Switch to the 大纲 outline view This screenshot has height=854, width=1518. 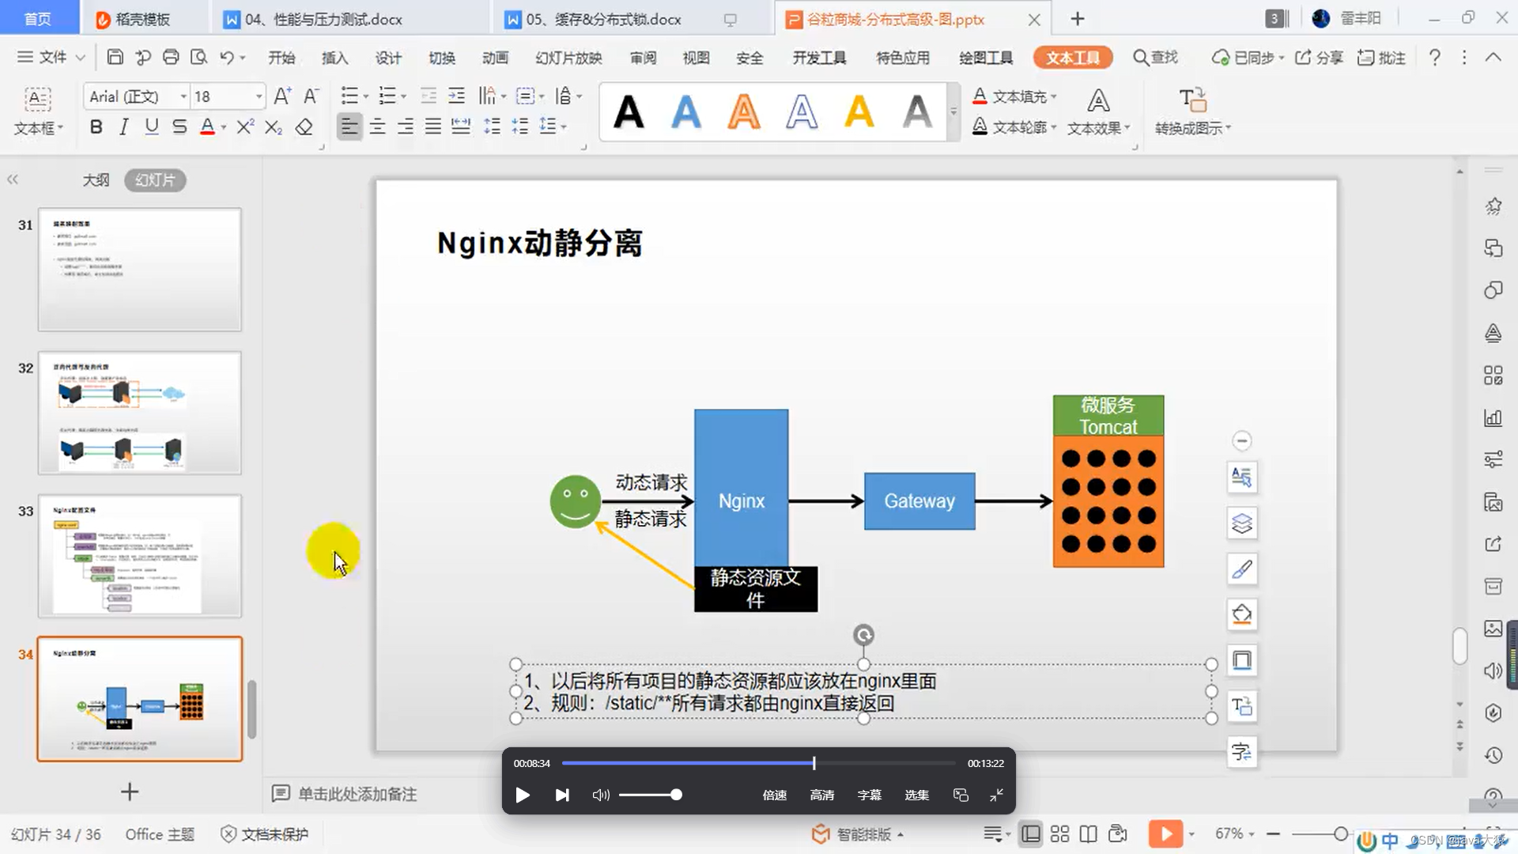point(96,180)
